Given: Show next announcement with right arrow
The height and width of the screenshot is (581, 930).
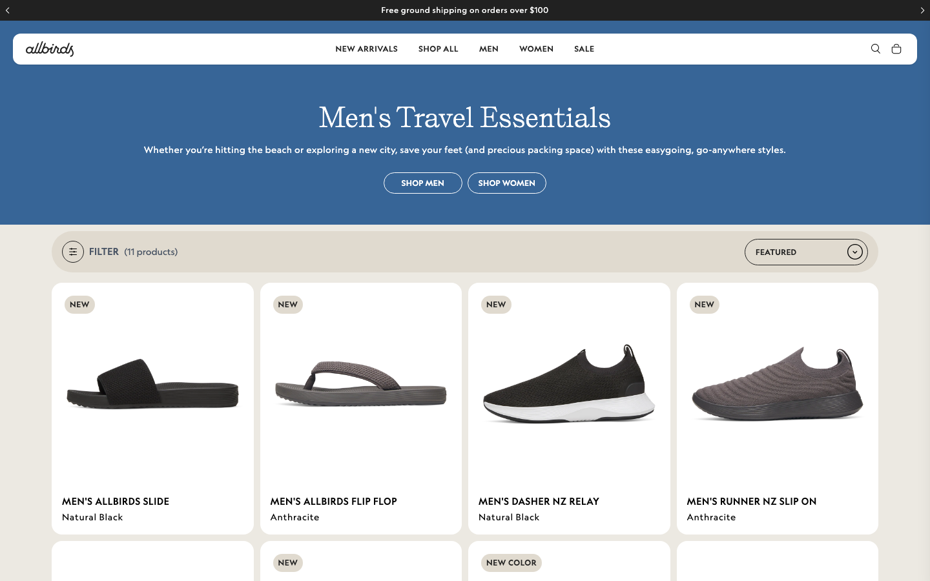Looking at the screenshot, I should pos(922,10).
